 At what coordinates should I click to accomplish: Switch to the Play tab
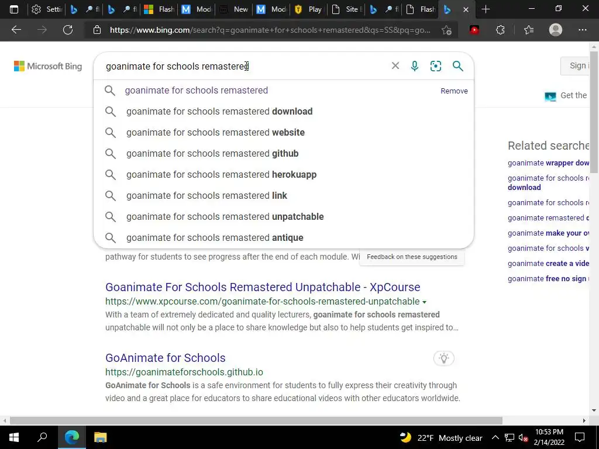pyautogui.click(x=309, y=9)
